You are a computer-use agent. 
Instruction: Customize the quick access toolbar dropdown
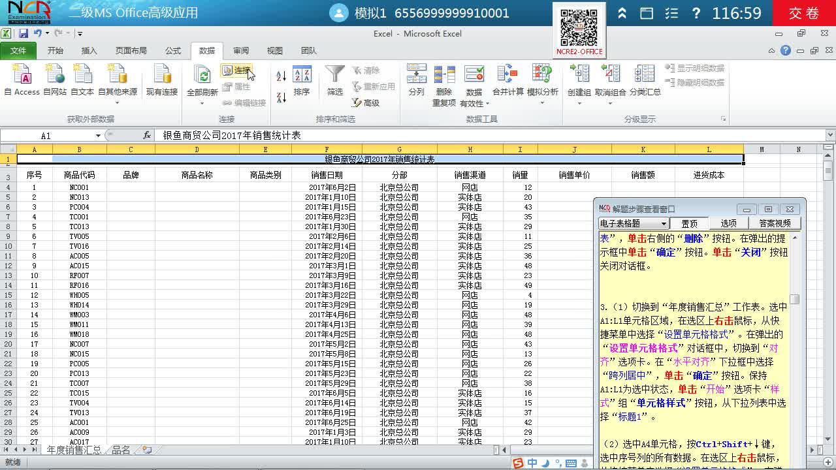80,34
